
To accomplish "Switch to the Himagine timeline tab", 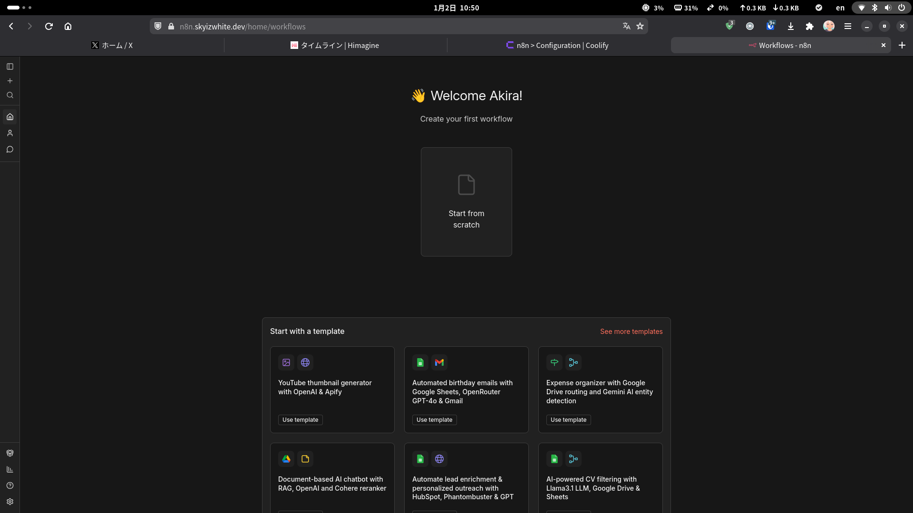I will click(335, 46).
